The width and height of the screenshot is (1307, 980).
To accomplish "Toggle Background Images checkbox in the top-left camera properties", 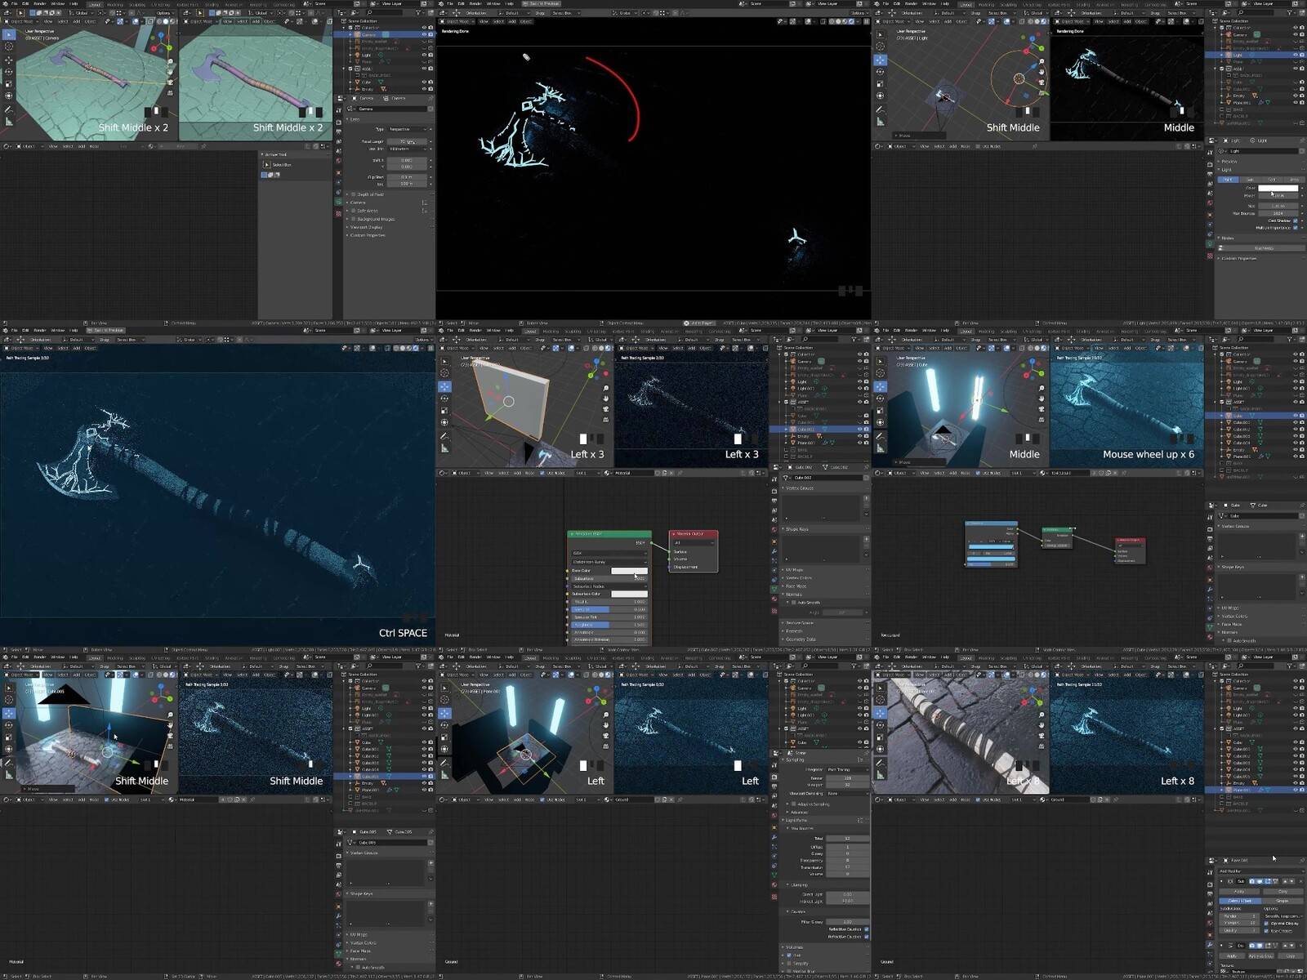I will click(x=354, y=219).
